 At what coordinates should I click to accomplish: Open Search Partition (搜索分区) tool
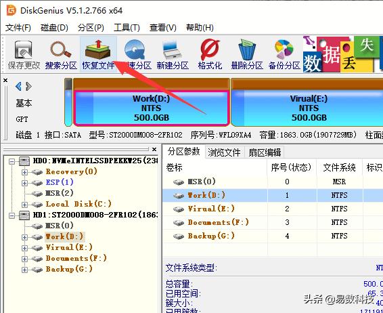(61, 55)
